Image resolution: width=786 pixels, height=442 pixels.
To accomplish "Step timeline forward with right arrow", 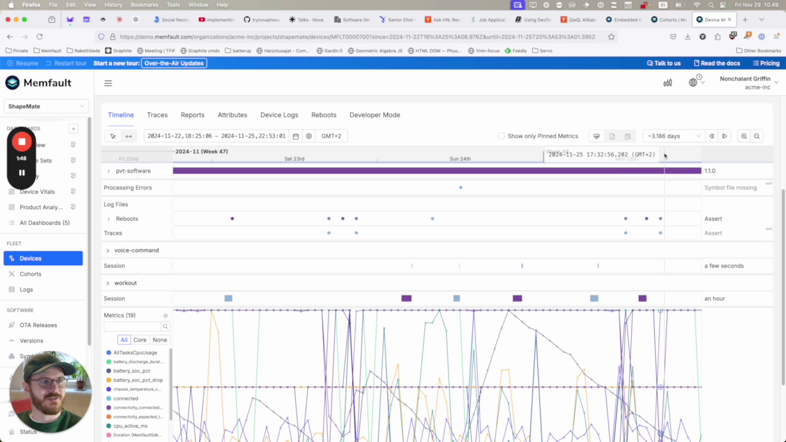I will 724,136.
